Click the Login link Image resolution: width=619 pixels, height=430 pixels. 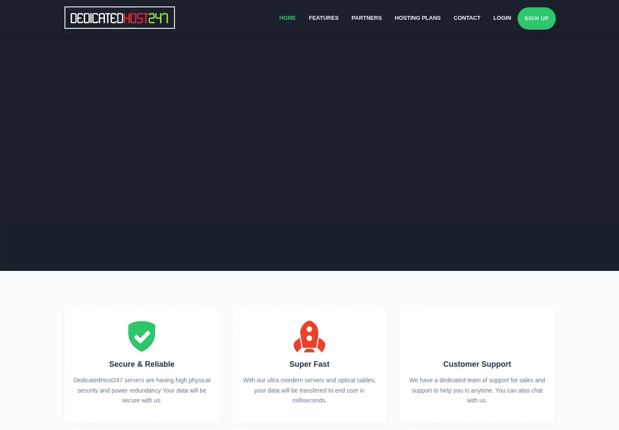(x=502, y=18)
